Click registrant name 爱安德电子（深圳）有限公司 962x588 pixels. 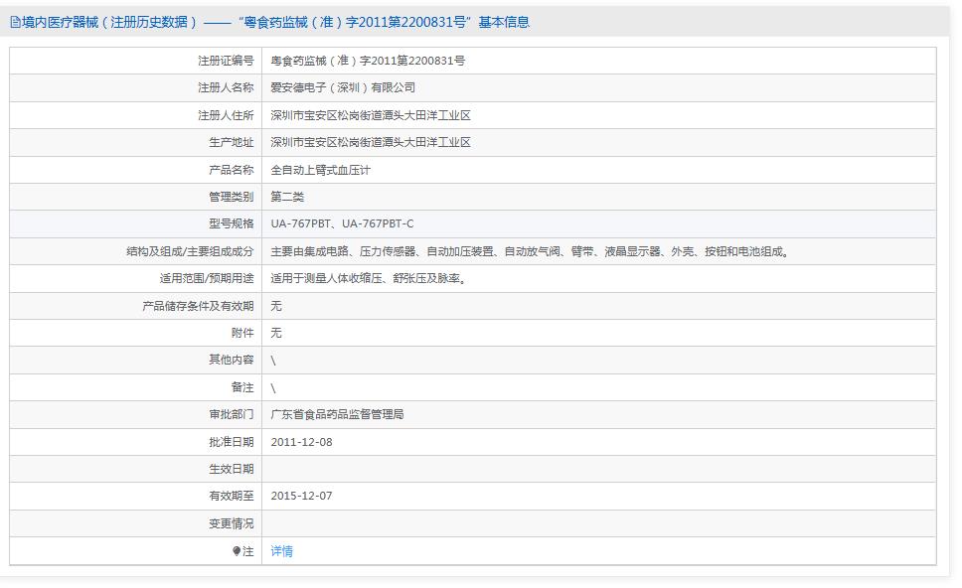point(343,87)
